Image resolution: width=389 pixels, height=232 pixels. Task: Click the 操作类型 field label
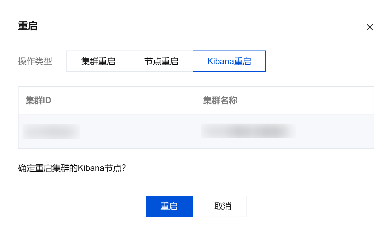click(x=35, y=61)
